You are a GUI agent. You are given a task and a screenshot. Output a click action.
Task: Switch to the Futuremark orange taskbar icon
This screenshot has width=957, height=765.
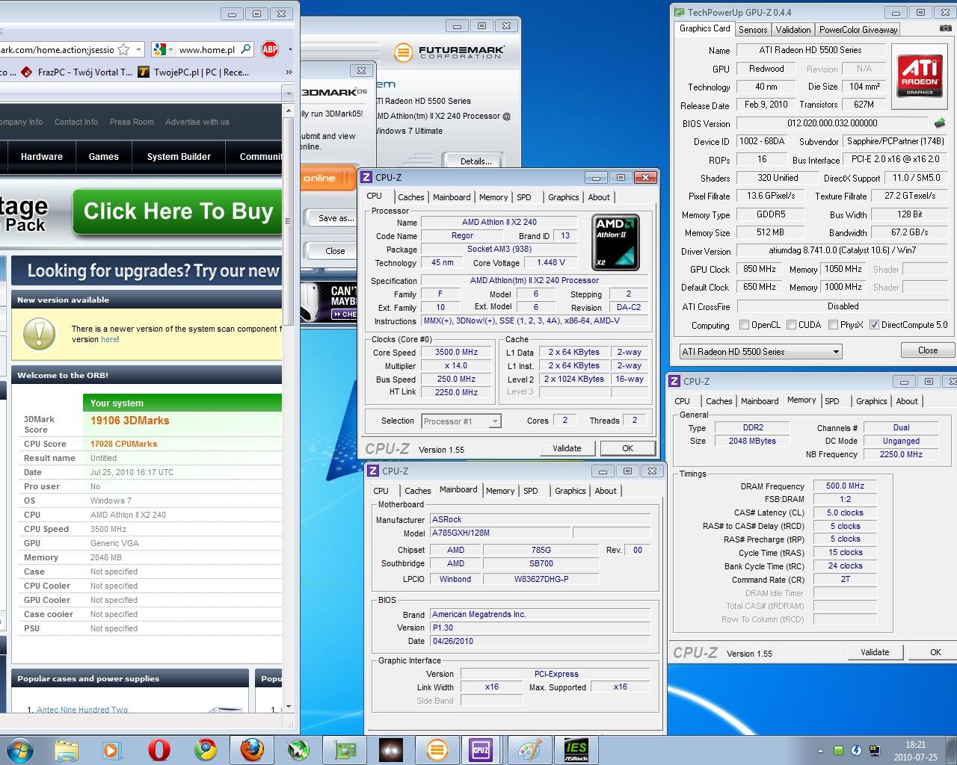[437, 750]
